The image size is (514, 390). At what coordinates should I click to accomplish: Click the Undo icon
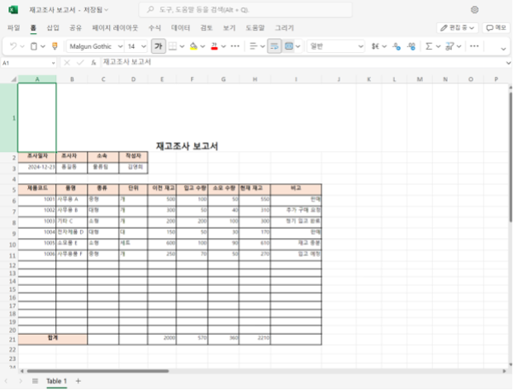pyautogui.click(x=13, y=46)
